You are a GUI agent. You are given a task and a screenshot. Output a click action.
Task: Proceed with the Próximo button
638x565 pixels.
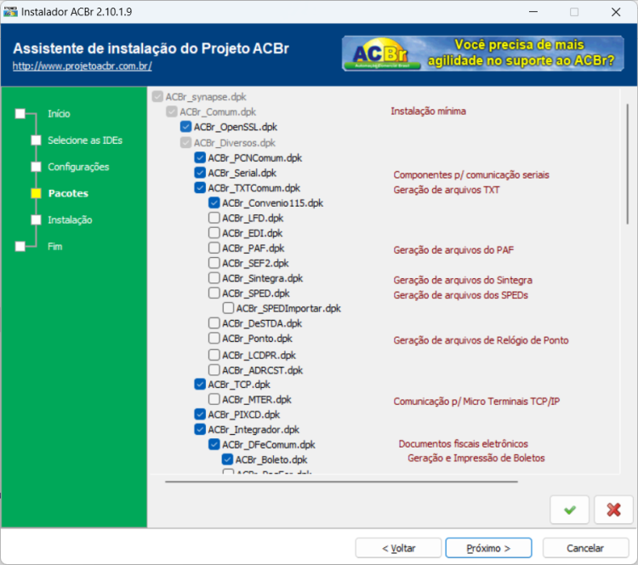pyautogui.click(x=488, y=548)
